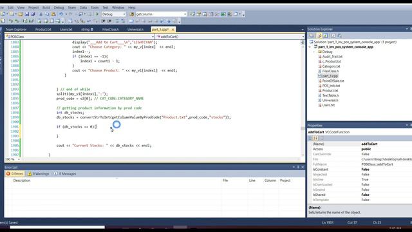Select Audit_Trail.txt in Solution Explorer
The width and height of the screenshot is (412, 232).
click(332, 57)
